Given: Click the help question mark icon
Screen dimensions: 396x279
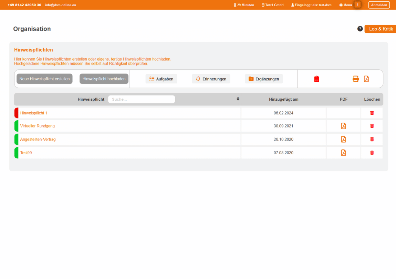Looking at the screenshot, I should (x=360, y=29).
